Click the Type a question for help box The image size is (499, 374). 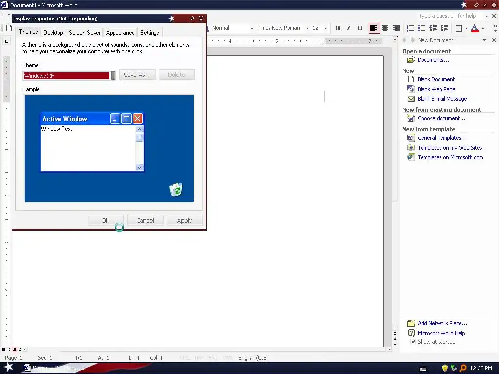(x=450, y=16)
